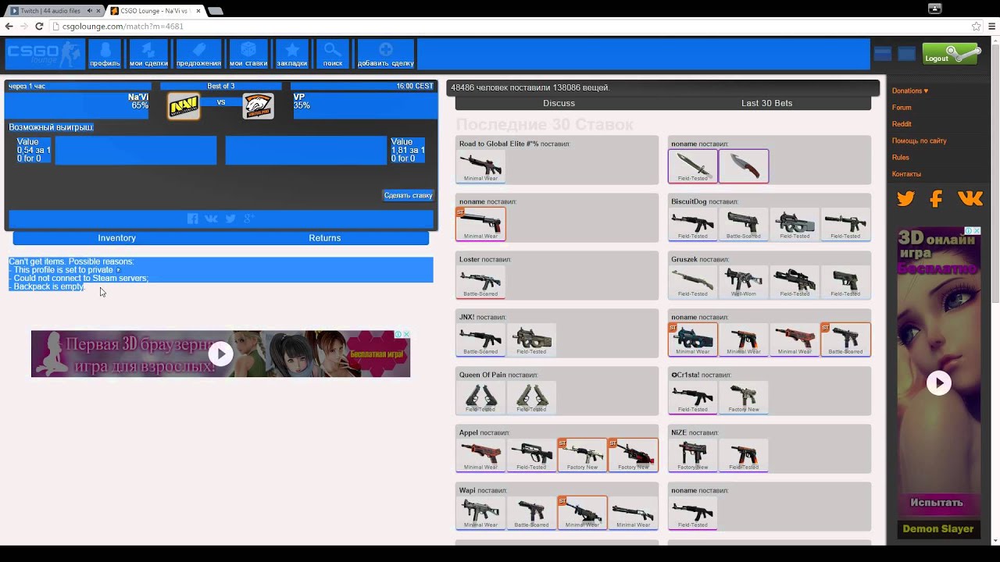Image resolution: width=1000 pixels, height=562 pixels.
Task: Switch to the Last 30 Bets tab
Action: pyautogui.click(x=766, y=103)
